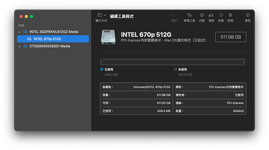Close the window with red button
269x150 pixels.
[21, 17]
